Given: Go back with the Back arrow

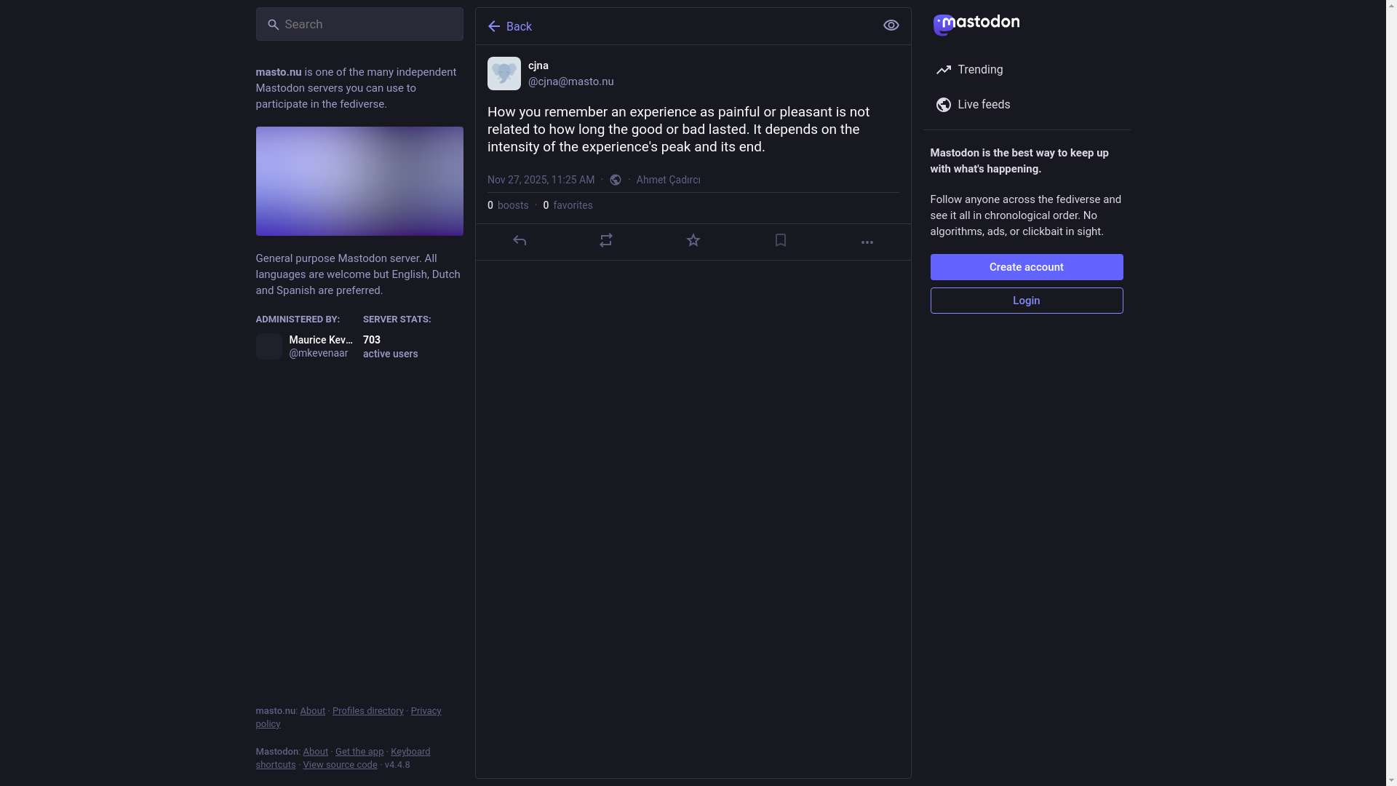Looking at the screenshot, I should point(510,26).
